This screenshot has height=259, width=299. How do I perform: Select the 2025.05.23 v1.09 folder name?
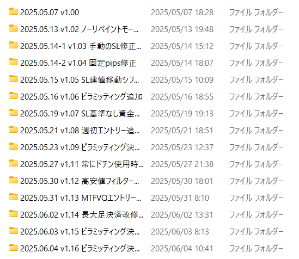pos(80,147)
